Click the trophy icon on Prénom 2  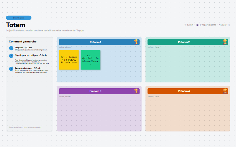point(225,42)
